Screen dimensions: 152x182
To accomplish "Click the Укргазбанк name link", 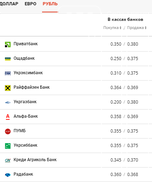I will [25, 102].
